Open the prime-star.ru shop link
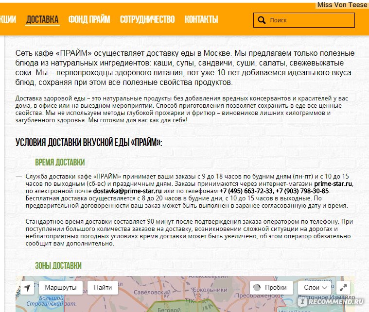Image resolution: width=369 pixels, height=312 pixels. (333, 184)
